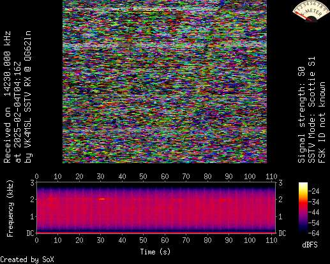Click the red DC line on spectrogram
This screenshot has height=264, width=330.
[x=156, y=233]
